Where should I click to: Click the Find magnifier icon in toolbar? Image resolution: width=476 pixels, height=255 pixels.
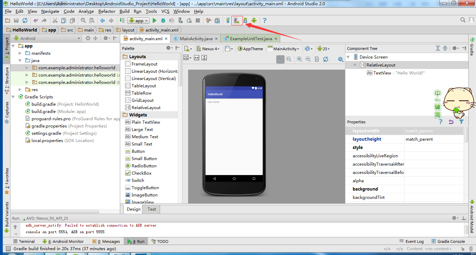pos(83,20)
